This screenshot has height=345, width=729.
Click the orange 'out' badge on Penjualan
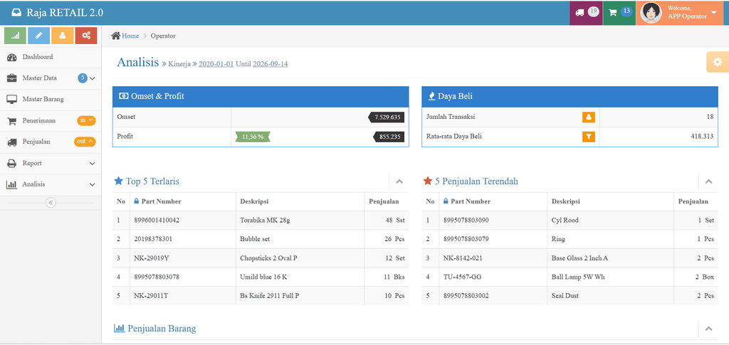tap(85, 142)
